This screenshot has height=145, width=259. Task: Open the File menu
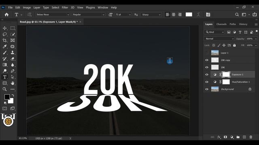10,8
